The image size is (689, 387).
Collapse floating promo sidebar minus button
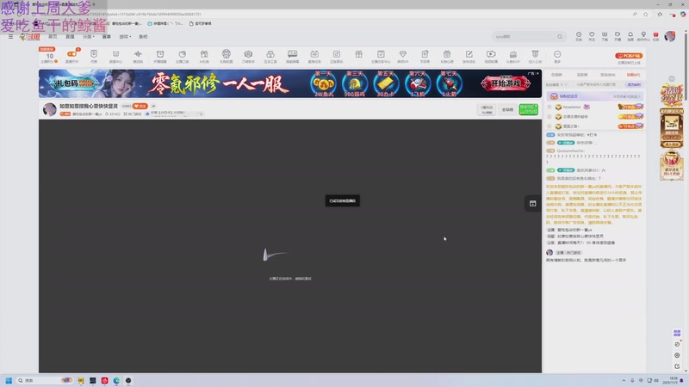[x=672, y=78]
